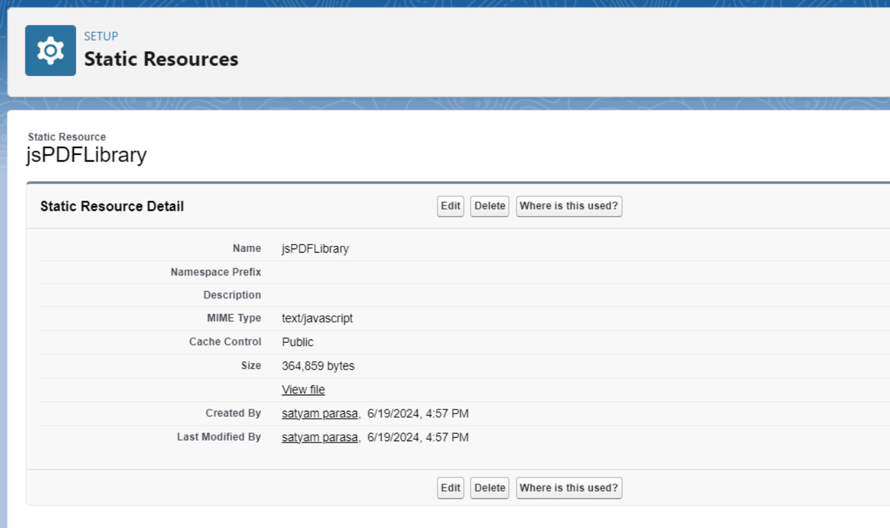Image resolution: width=890 pixels, height=528 pixels.
Task: Click the Cache Control value Public
Action: [297, 341]
